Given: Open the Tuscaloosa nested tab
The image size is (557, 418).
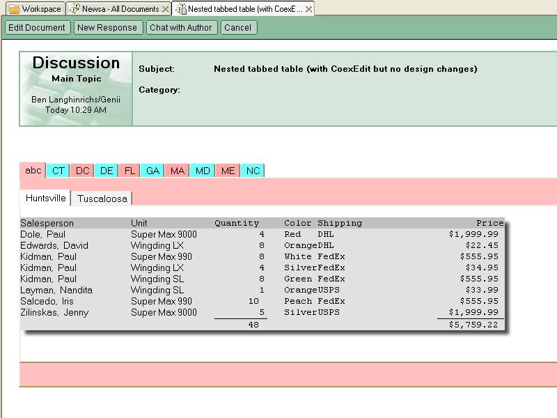Looking at the screenshot, I should (x=102, y=199).
